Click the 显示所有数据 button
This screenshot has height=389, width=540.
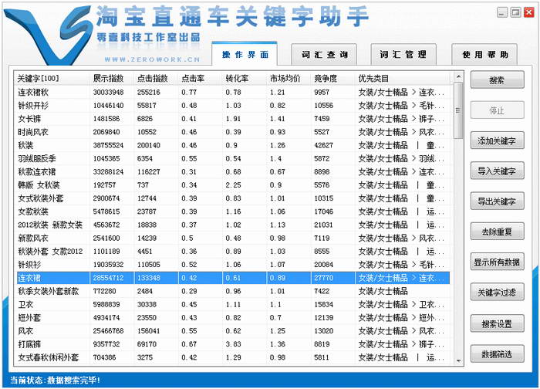click(498, 262)
